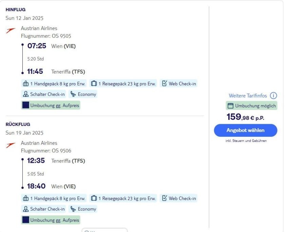Click the dark blue square on Hinflug Umbuchung
285x232 pixels.
26,105
